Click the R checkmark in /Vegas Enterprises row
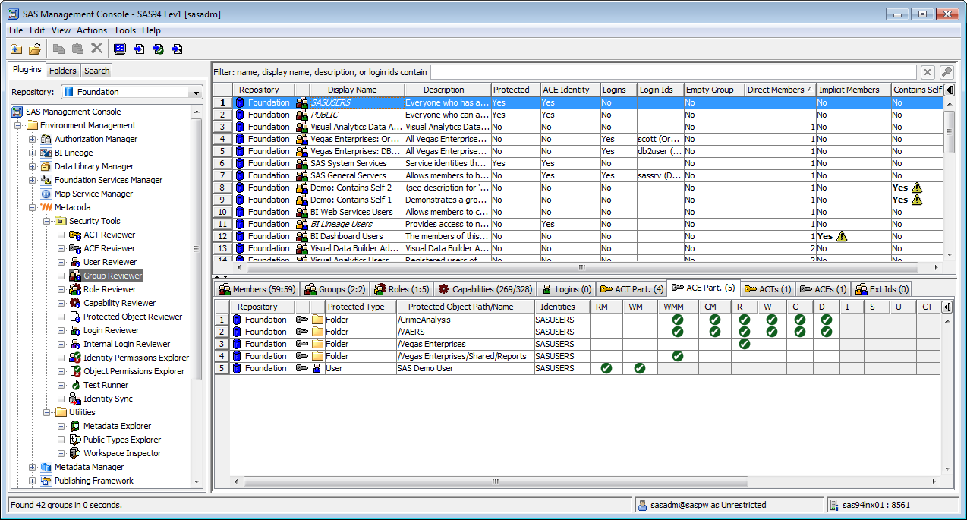Viewport: 967px width, 520px height. click(744, 344)
